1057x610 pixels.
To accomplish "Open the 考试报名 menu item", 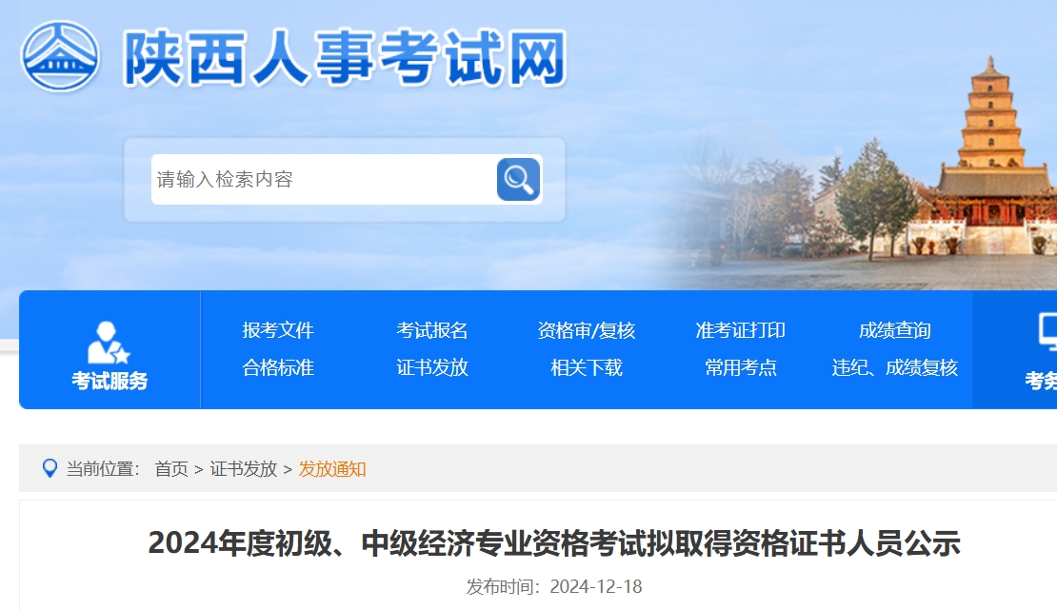I will 432,330.
